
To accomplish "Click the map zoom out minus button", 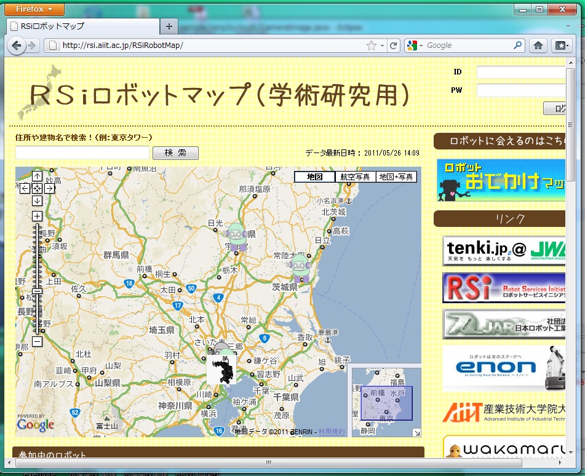I will point(37,341).
